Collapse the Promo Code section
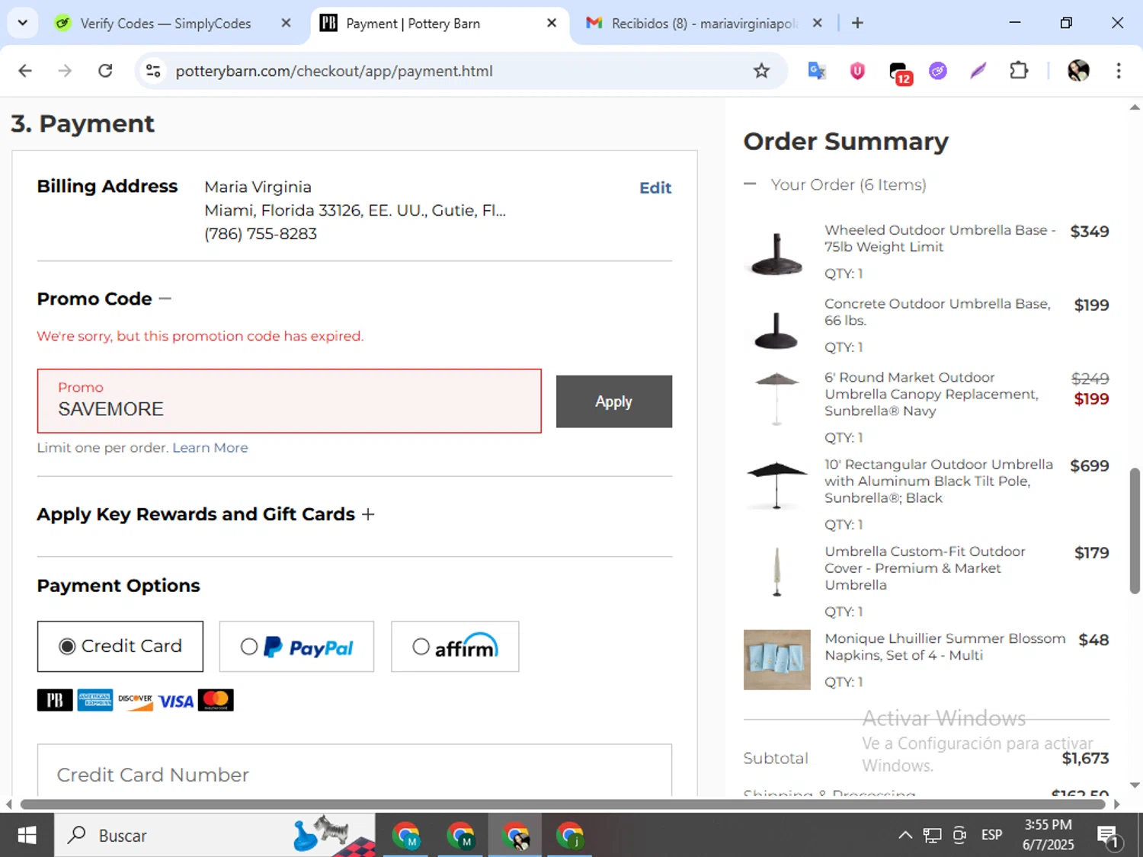This screenshot has height=857, width=1143. pos(165,299)
